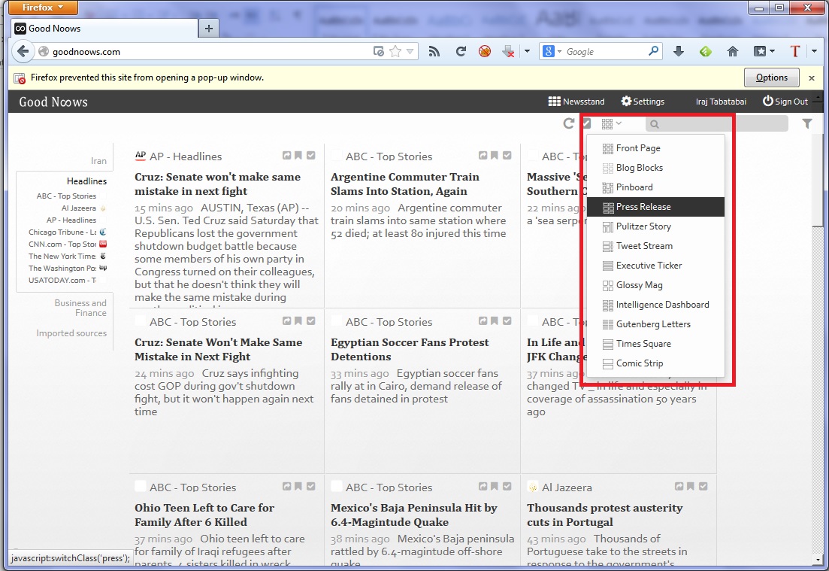Open Good Noows Settings
Image resolution: width=829 pixels, height=571 pixels.
coord(643,102)
